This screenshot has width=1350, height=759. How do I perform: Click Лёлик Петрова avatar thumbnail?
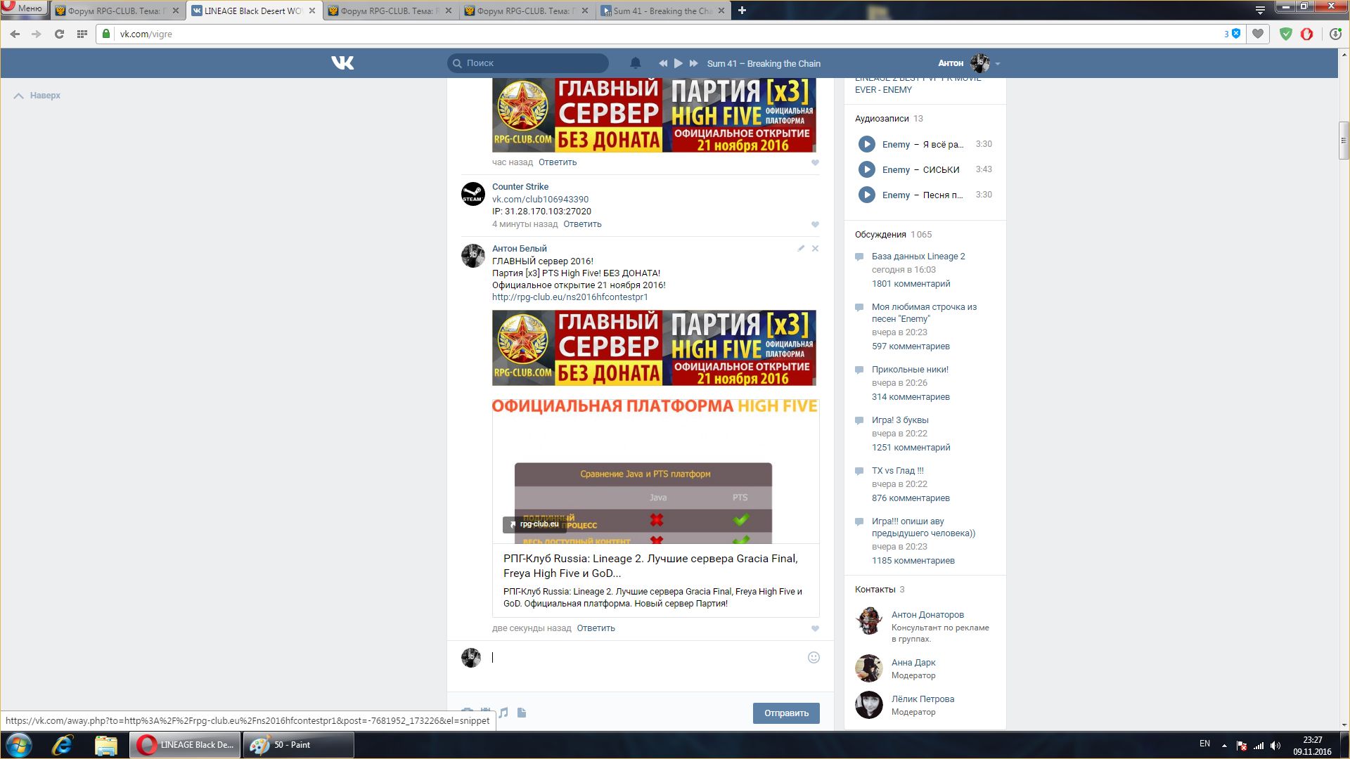click(x=868, y=705)
